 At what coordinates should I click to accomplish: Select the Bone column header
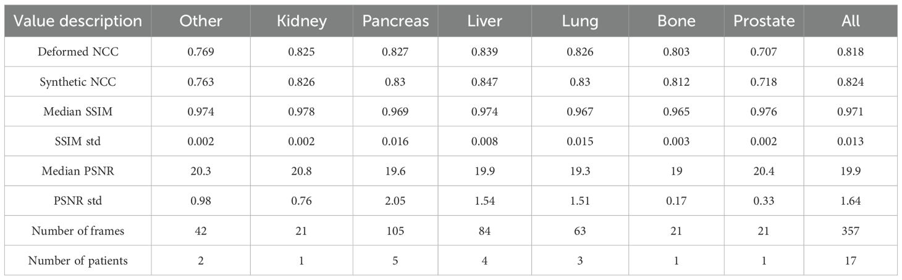click(x=676, y=21)
